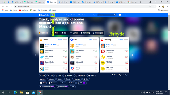Open Biswap icon
The width and height of the screenshot is (170, 95).
[72, 69]
